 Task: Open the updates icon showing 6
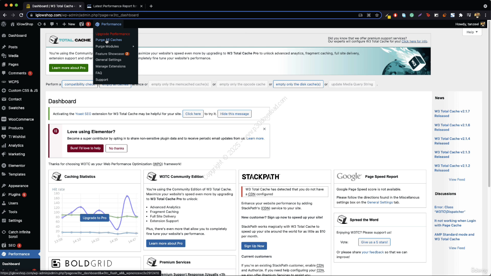point(41,24)
